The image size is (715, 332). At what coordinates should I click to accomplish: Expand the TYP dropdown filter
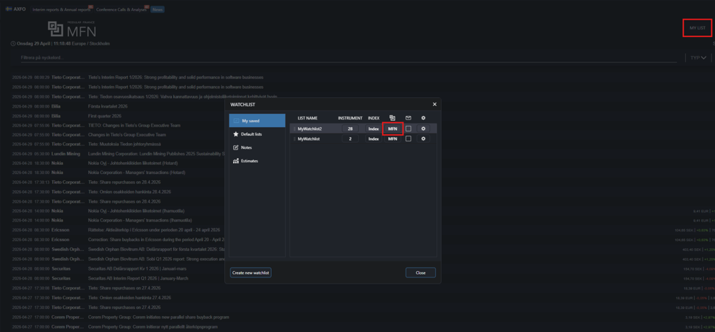[x=696, y=58]
